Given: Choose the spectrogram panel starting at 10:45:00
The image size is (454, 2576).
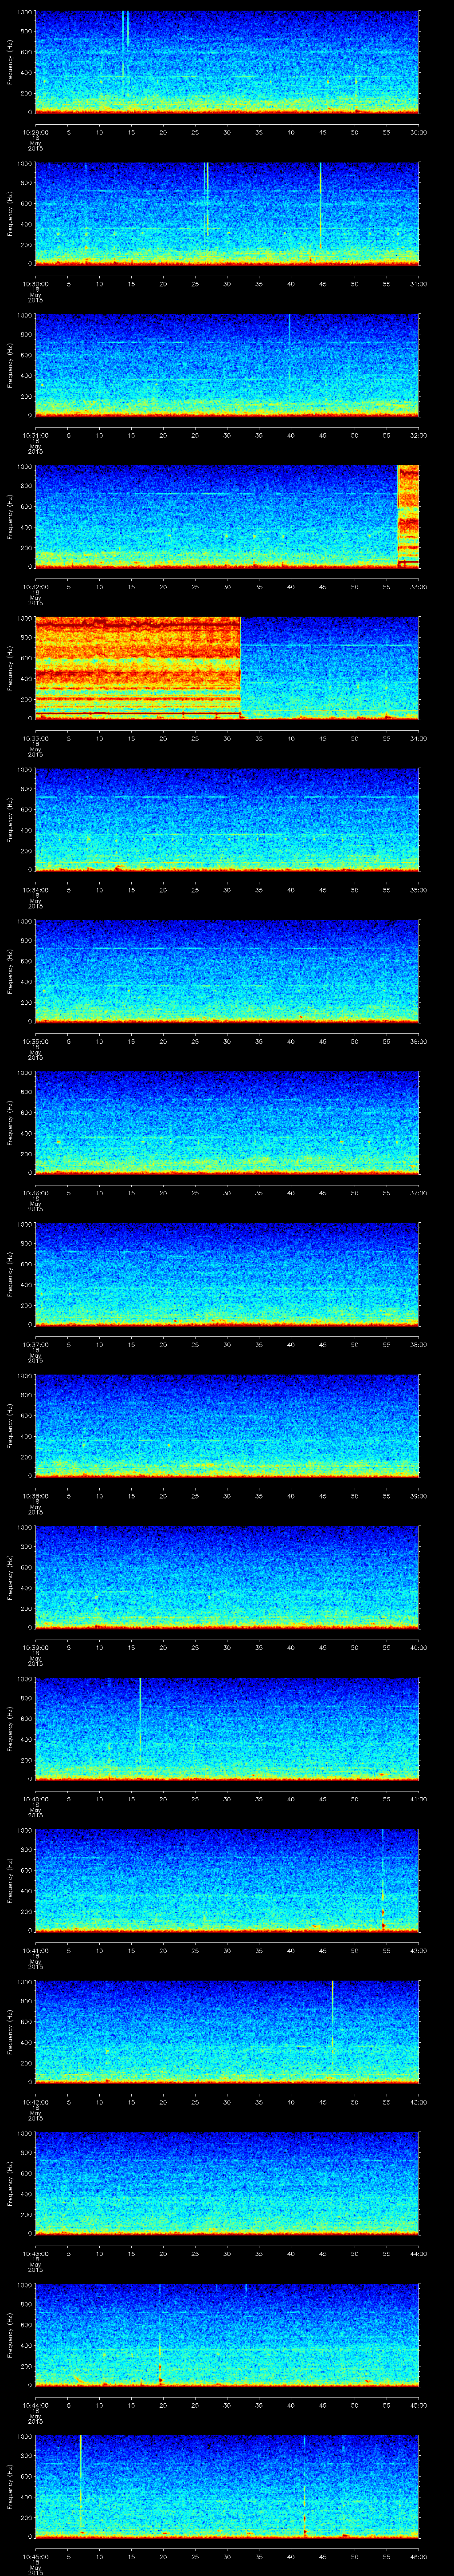Looking at the screenshot, I should [227, 2486].
